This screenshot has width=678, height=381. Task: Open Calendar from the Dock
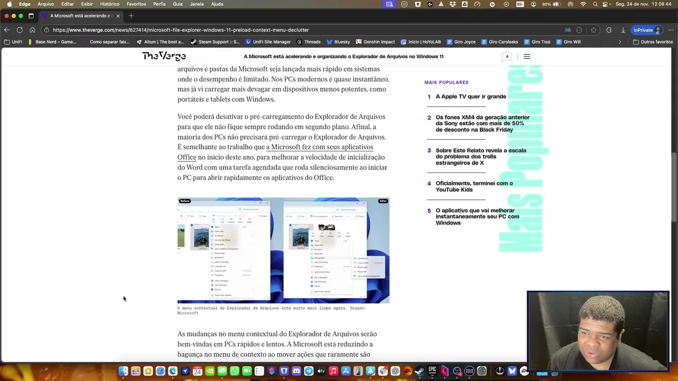tap(197, 371)
